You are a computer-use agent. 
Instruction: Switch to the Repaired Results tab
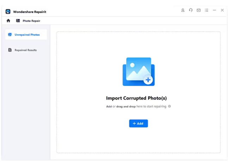(x=26, y=50)
